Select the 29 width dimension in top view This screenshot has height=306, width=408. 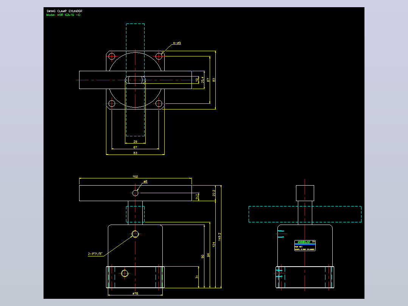(135, 142)
